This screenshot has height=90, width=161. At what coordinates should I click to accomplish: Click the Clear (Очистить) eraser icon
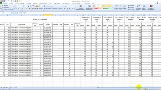128,9
